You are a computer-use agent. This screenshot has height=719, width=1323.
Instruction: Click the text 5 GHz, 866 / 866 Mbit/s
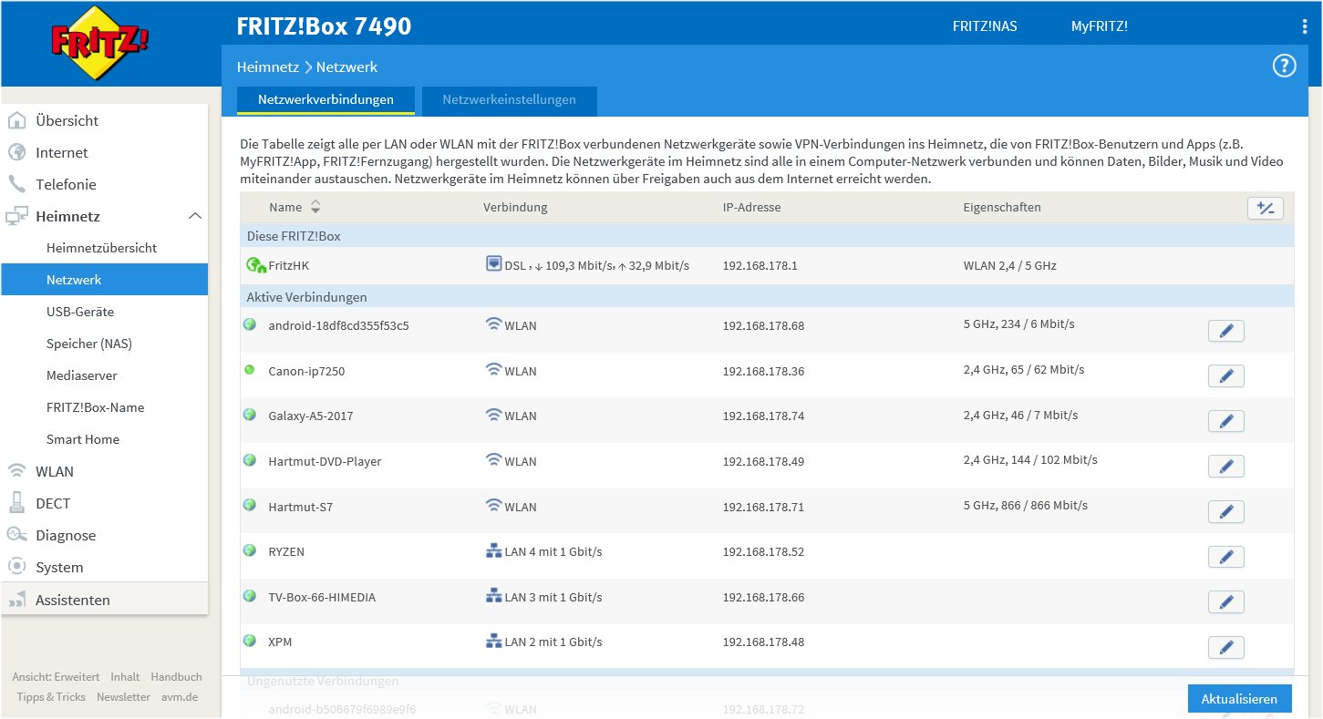click(x=1026, y=505)
